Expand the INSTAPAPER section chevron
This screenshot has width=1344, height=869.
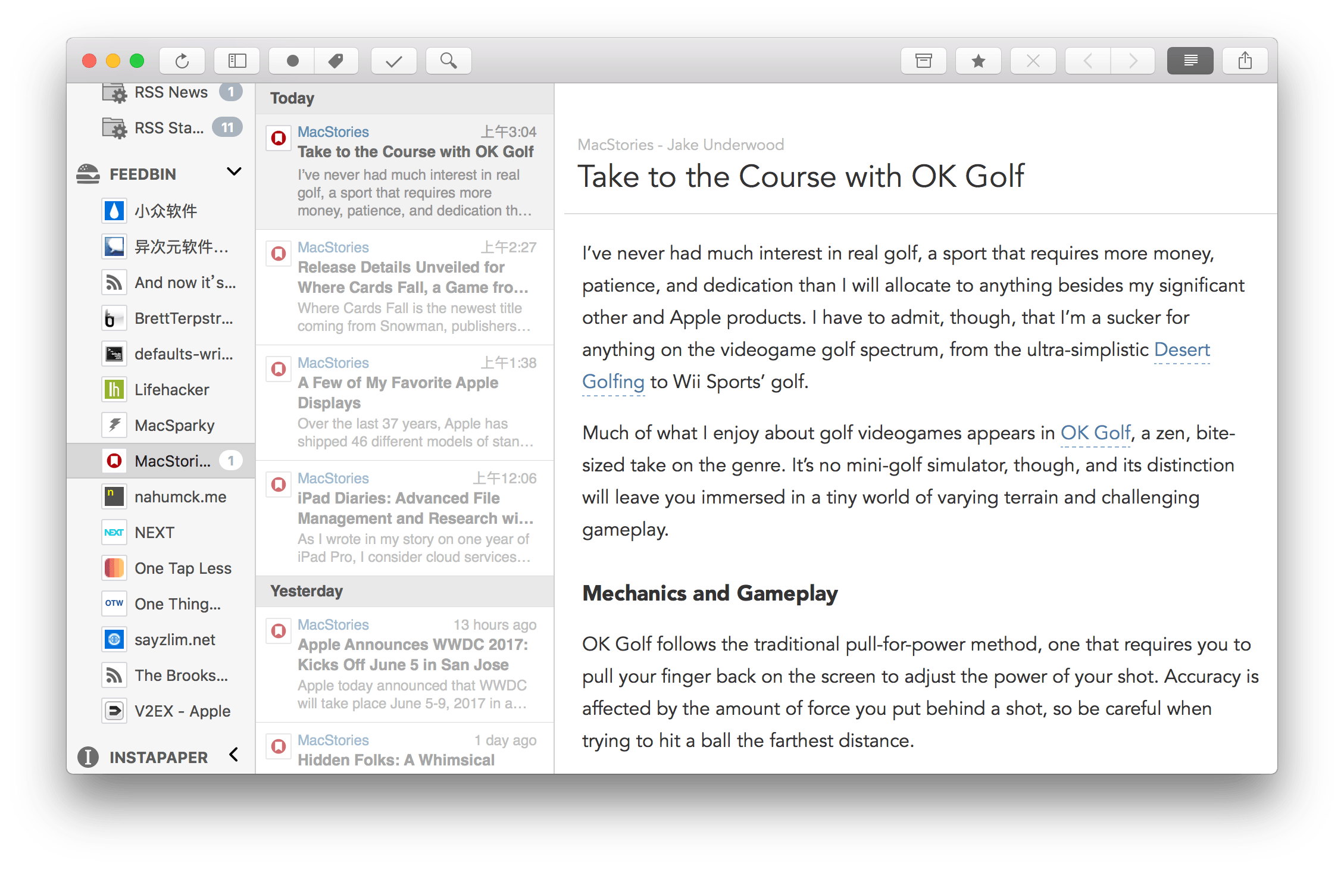tap(234, 755)
